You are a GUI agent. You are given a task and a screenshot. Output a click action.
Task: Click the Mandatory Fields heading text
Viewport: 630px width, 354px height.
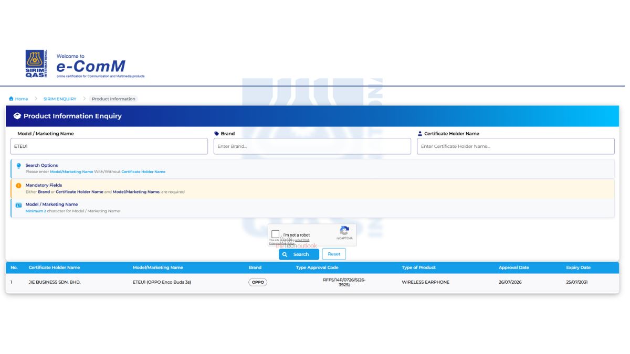44,185
